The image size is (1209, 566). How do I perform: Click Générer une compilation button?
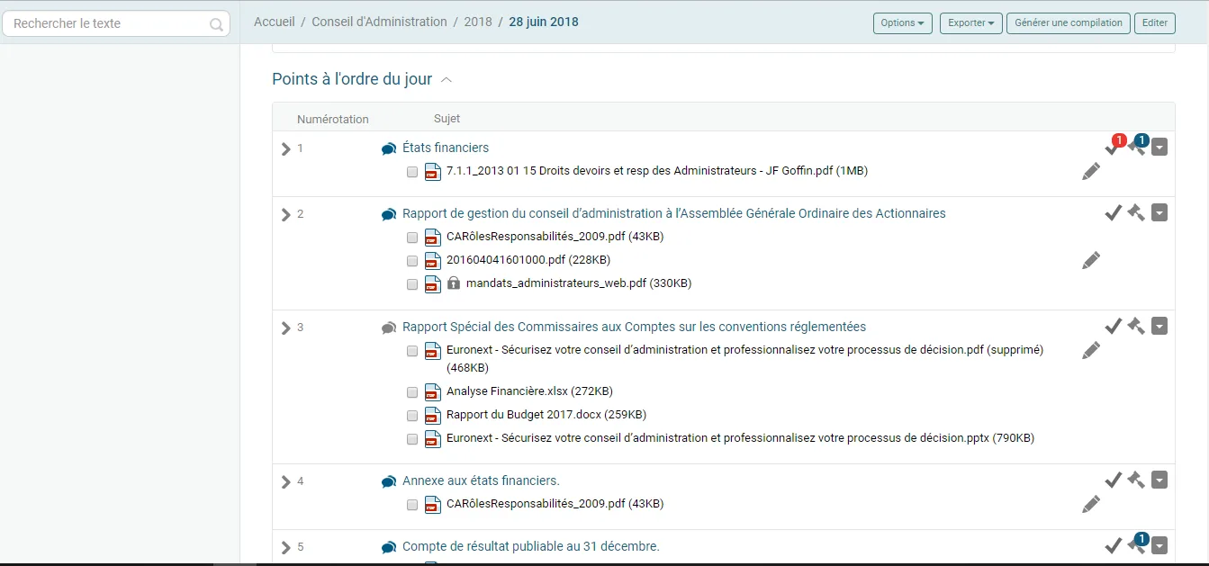[x=1069, y=23]
